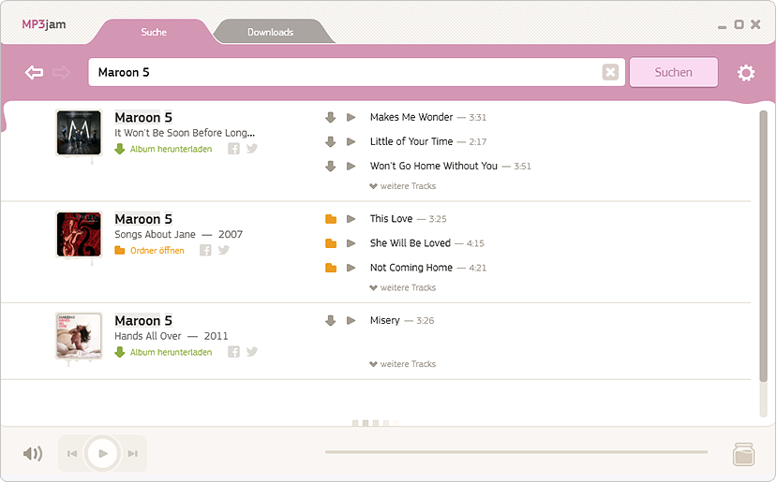Seek in the playback progress bar
This screenshot has height=482, width=777.
pos(516,452)
